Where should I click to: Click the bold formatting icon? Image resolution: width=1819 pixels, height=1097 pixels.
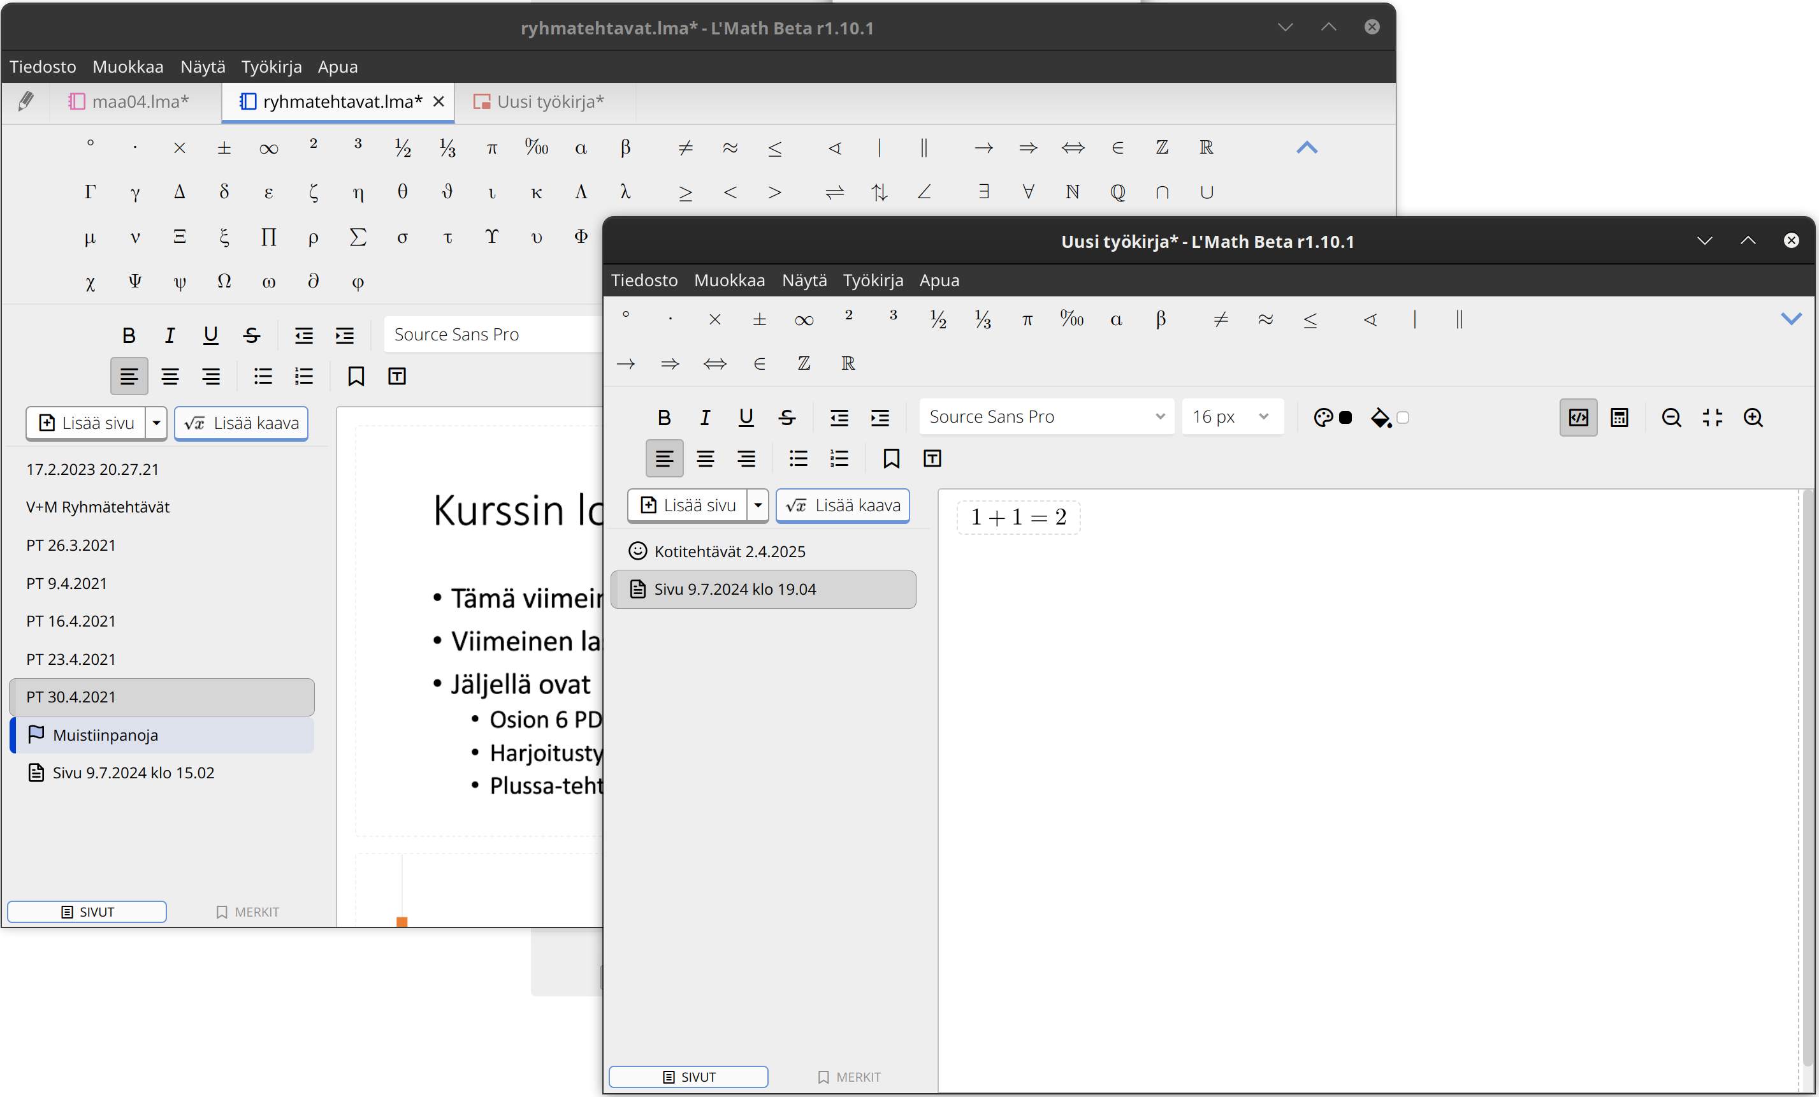[x=664, y=416]
